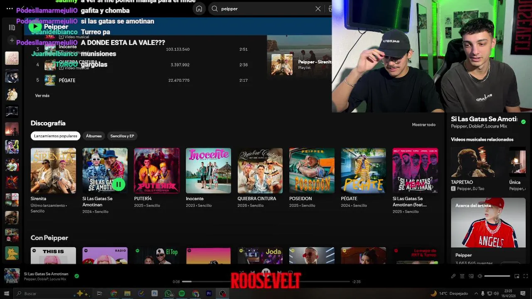Open Única related music video
The height and width of the screenshot is (299, 532).
[517, 169]
